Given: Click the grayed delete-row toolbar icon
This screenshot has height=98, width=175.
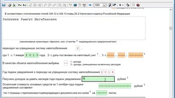Looking at the screenshot, I should [x=65, y=5].
